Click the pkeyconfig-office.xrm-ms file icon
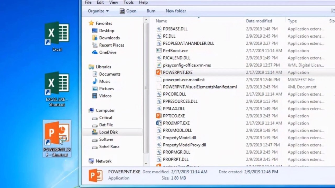The height and width of the screenshot is (188, 335). tap(159, 65)
